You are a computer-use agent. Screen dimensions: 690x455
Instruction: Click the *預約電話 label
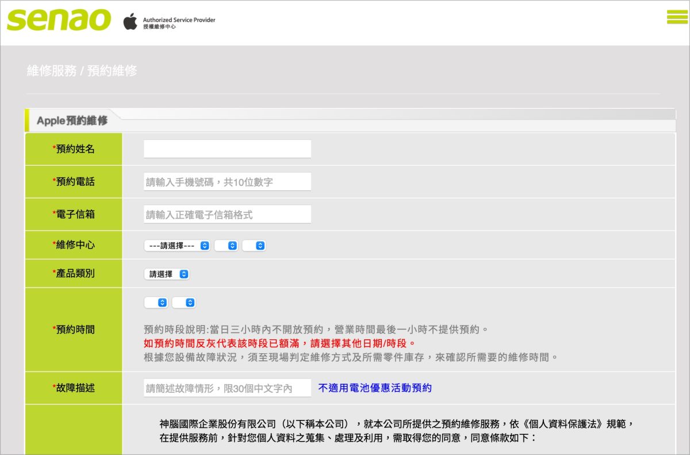click(74, 182)
